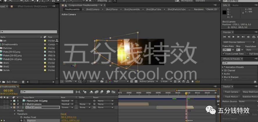Click Reset link for Transform
Image resolution: width=258 pixels, height=122 pixels.
(63, 114)
